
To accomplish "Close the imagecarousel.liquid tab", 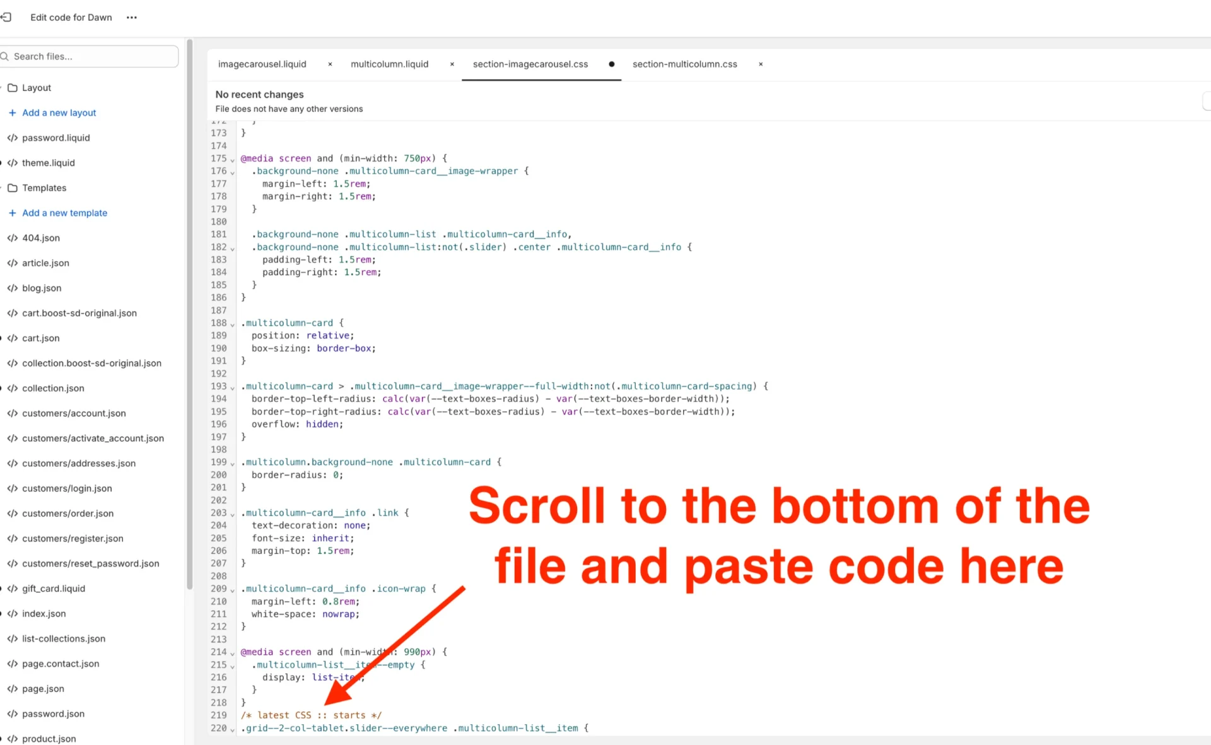I will tap(330, 64).
